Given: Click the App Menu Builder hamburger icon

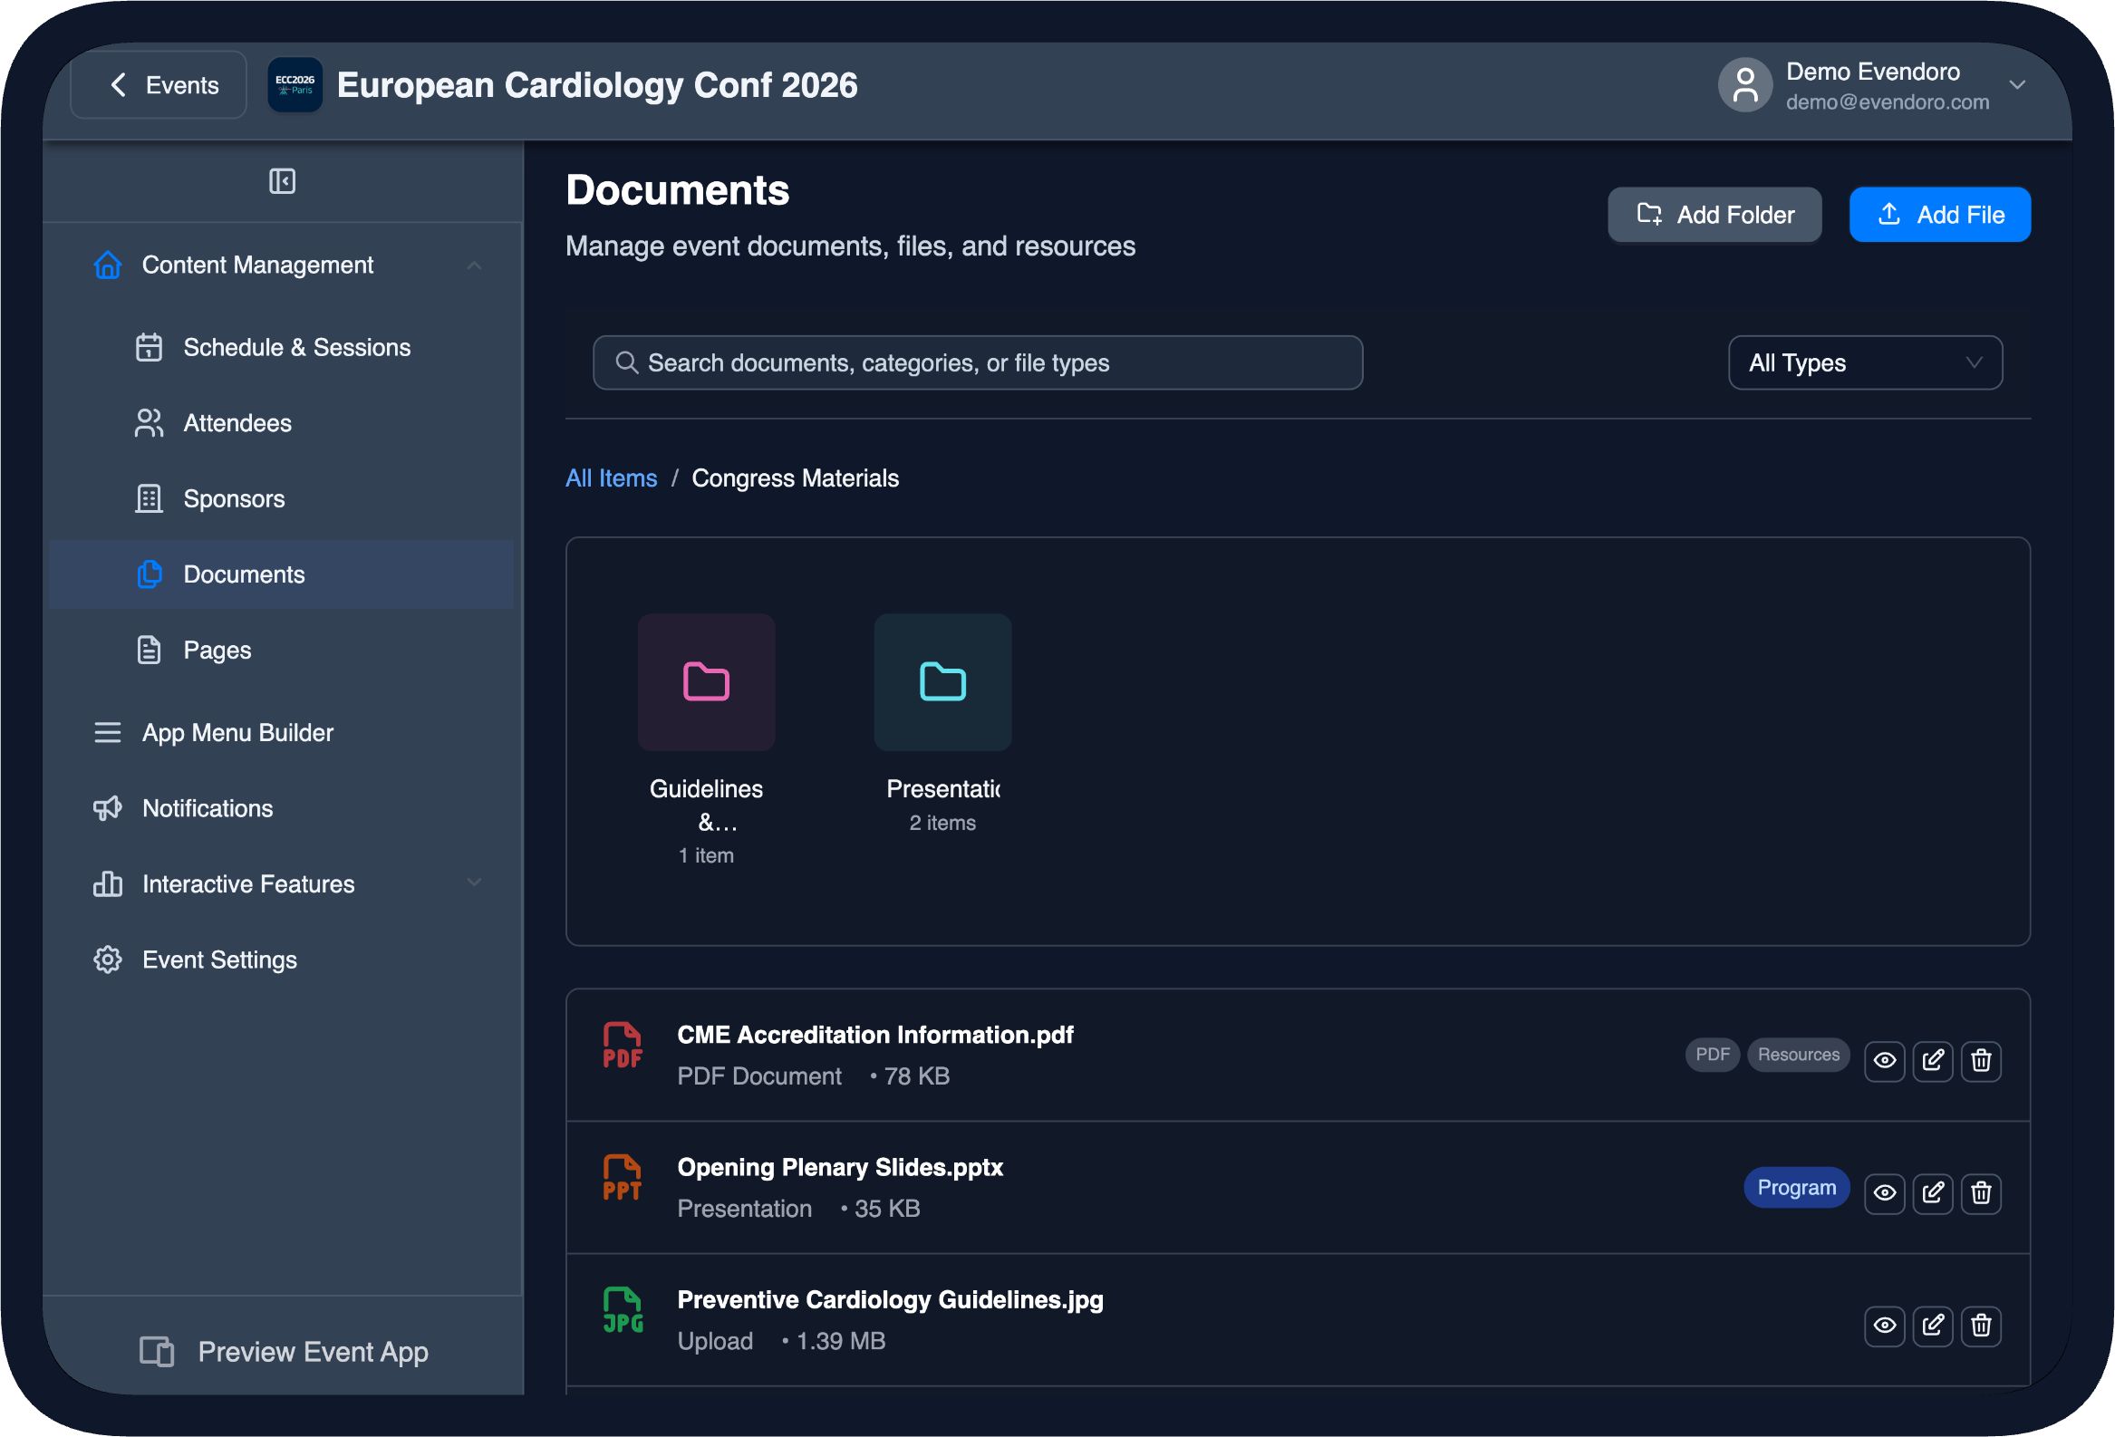Looking at the screenshot, I should (x=108, y=733).
